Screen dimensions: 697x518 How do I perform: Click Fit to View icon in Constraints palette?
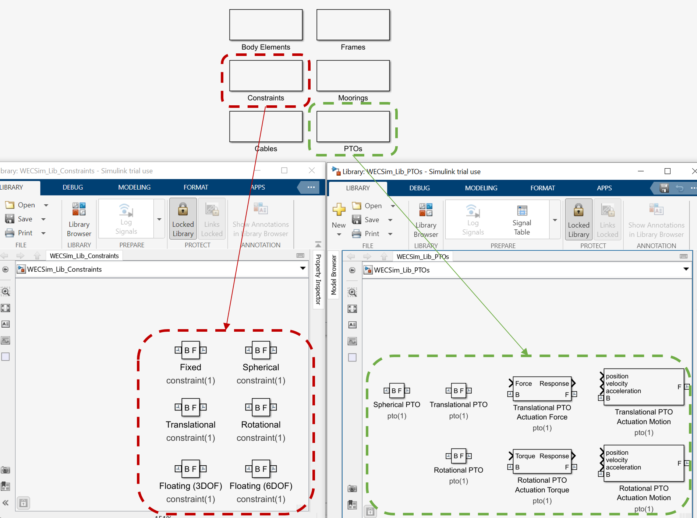point(6,308)
